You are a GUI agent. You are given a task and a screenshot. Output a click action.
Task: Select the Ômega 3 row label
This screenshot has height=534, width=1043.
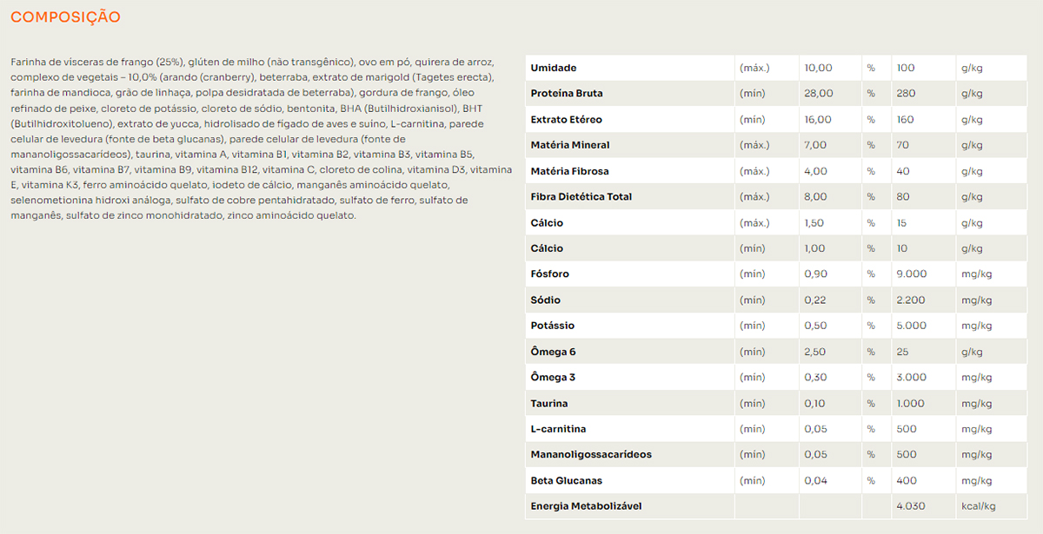pyautogui.click(x=553, y=378)
